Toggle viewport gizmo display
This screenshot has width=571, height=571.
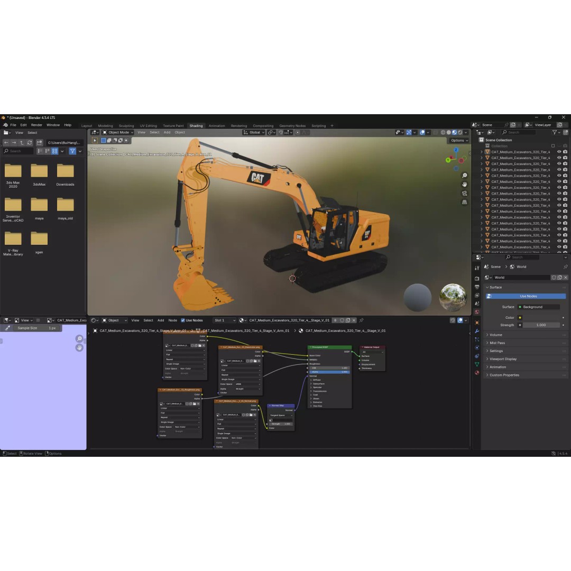[x=409, y=133]
